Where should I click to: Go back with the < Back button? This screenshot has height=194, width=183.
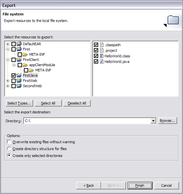click(x=88, y=185)
